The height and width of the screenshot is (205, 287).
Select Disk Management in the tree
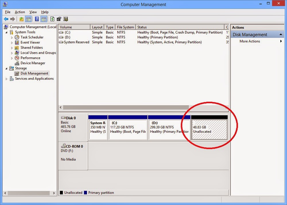click(34, 73)
